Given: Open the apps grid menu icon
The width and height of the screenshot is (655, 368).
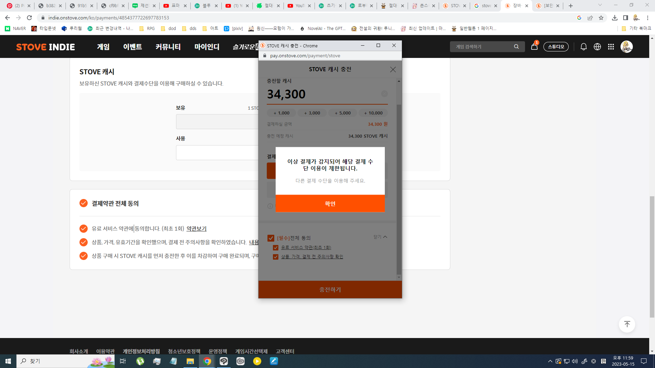Looking at the screenshot, I should [x=611, y=47].
